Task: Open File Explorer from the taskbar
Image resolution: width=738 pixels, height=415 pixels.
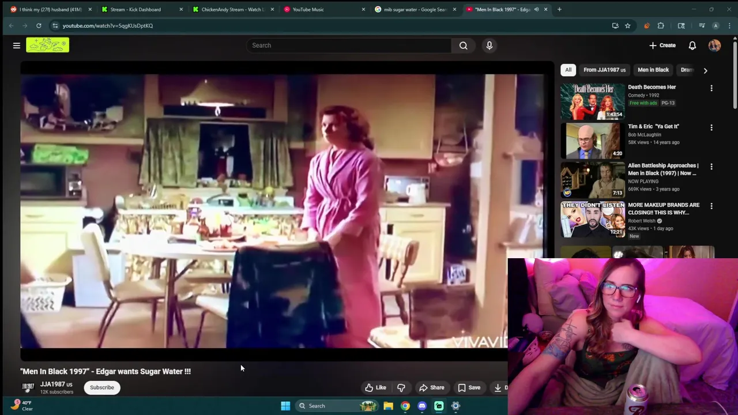Action: pos(388,406)
